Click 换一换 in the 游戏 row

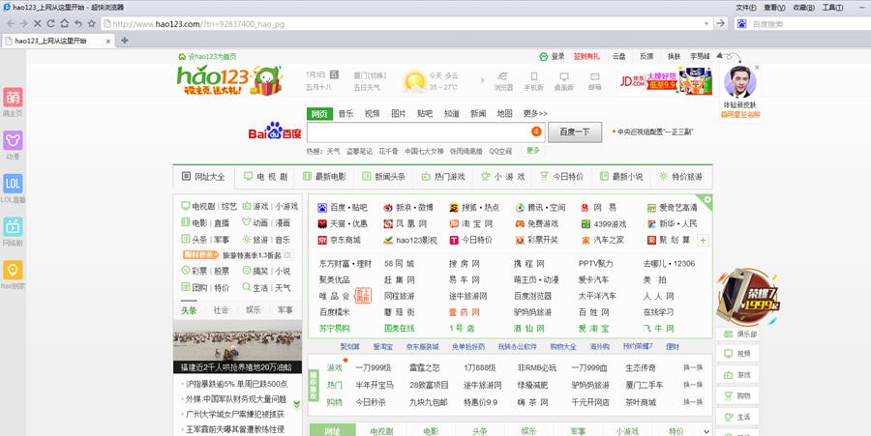click(693, 367)
